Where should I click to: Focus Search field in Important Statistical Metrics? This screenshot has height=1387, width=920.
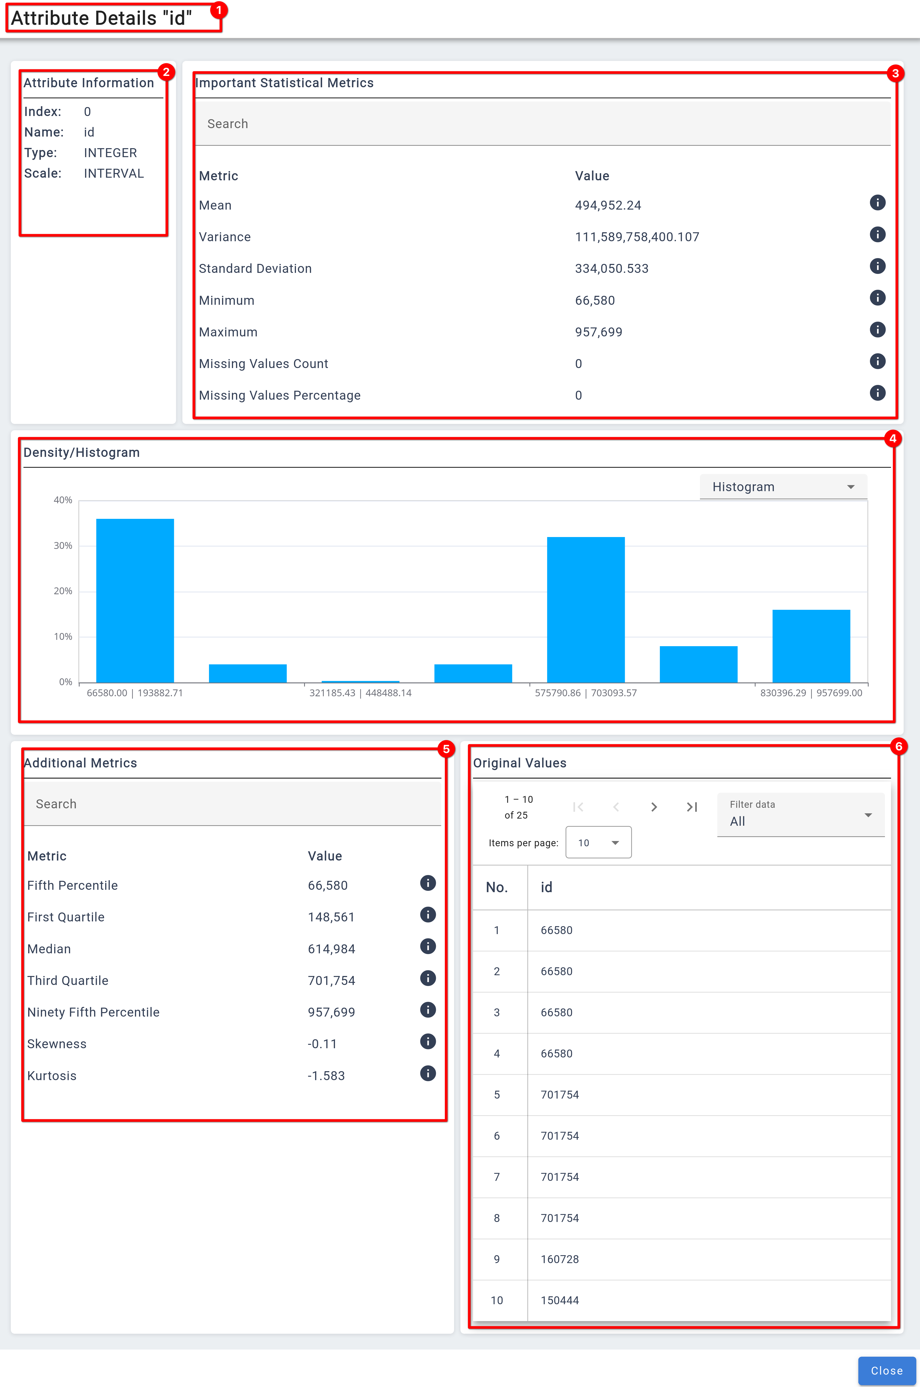542,124
